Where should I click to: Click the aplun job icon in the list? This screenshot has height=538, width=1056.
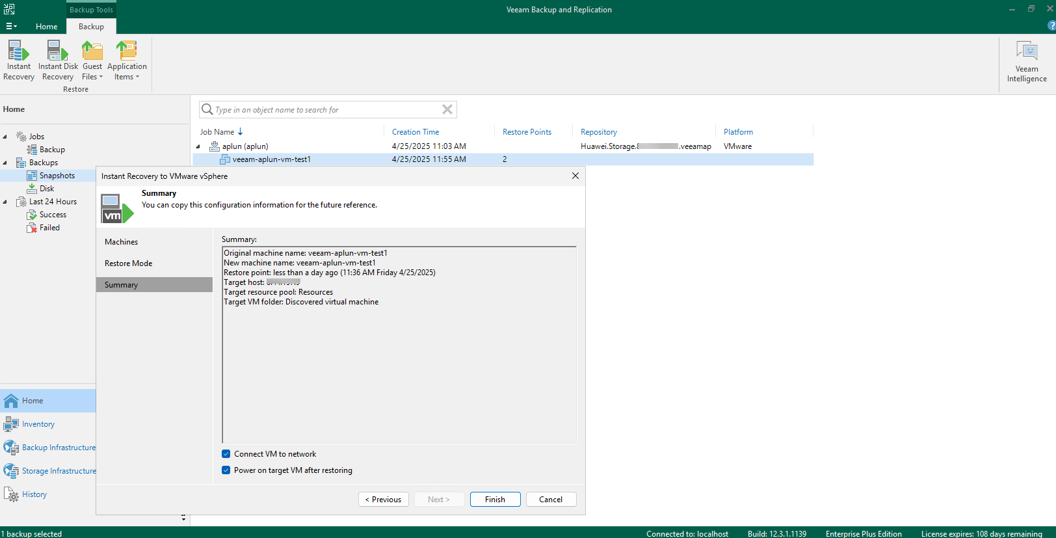pyautogui.click(x=215, y=146)
